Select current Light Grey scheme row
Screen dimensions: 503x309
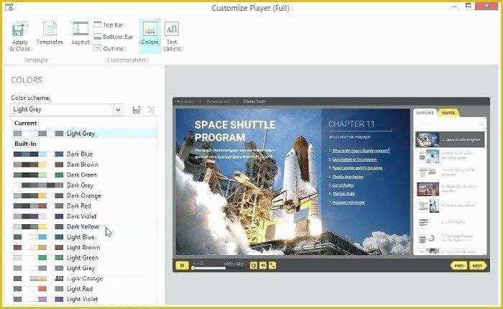[84, 134]
